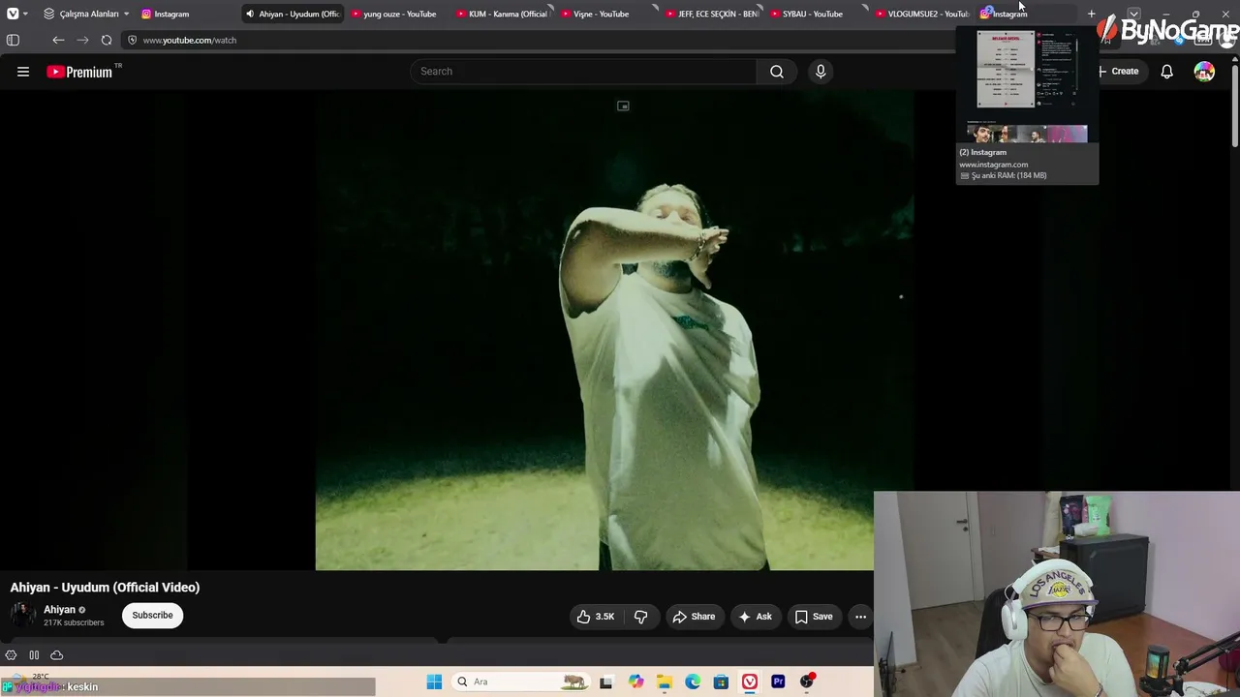Image resolution: width=1240 pixels, height=697 pixels.
Task: Search with voice using the microphone
Action: tap(821, 72)
